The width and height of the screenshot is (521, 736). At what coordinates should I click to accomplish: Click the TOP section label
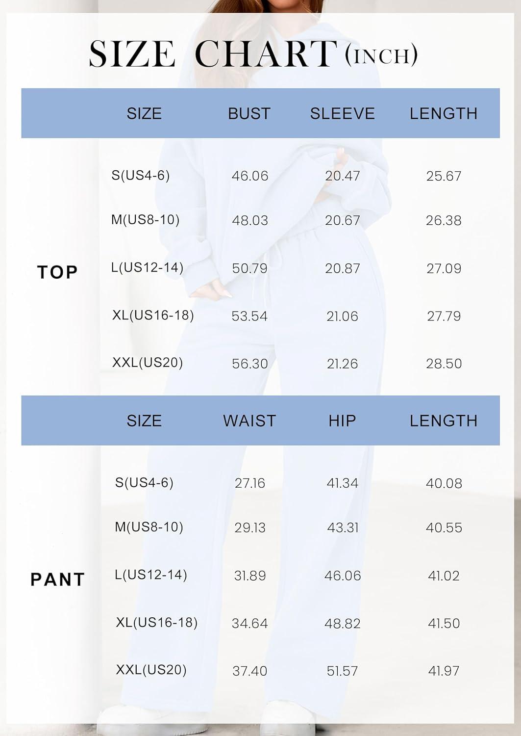pyautogui.click(x=58, y=272)
